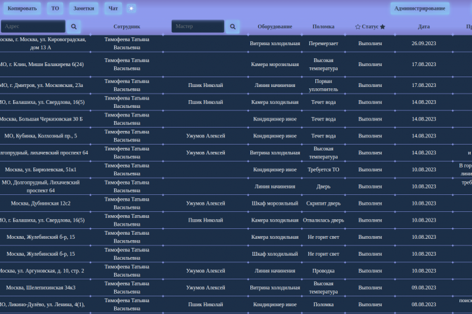Click 'Ужумов Алексей' in the Шелепихинская row

(206, 288)
